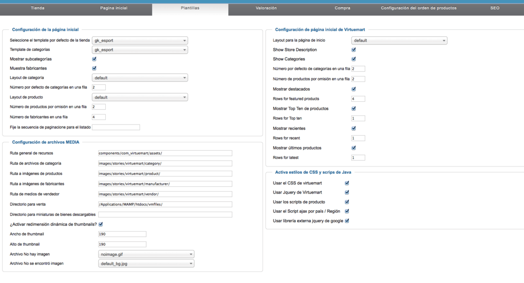Toggle Usar los scripts de producto
524x283 pixels.
coord(347,202)
